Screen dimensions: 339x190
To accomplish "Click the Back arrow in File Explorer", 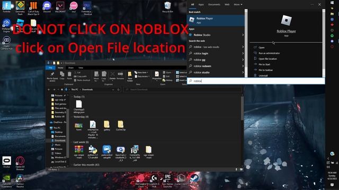I will [49, 90].
